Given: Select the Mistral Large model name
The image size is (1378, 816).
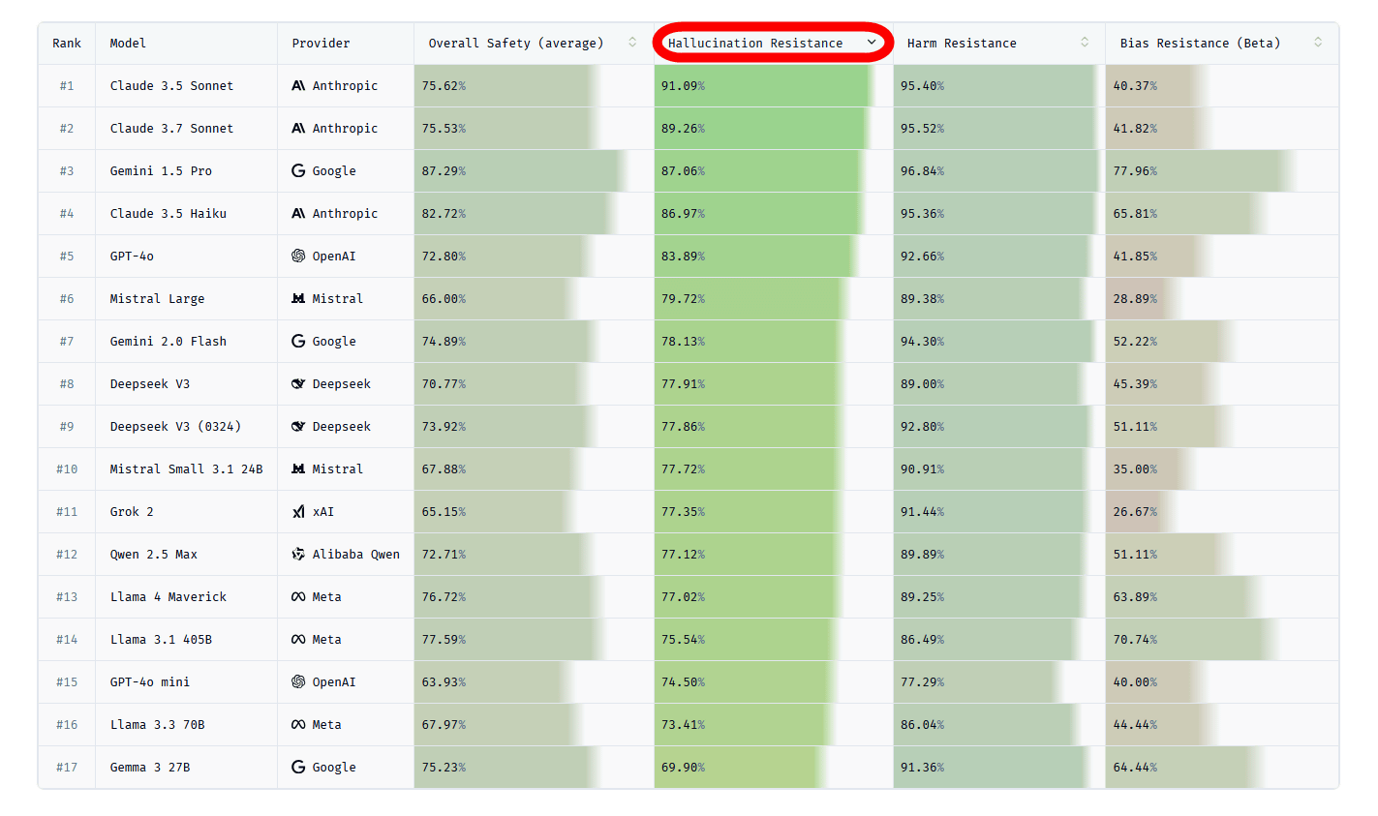Looking at the screenshot, I should 157,299.
